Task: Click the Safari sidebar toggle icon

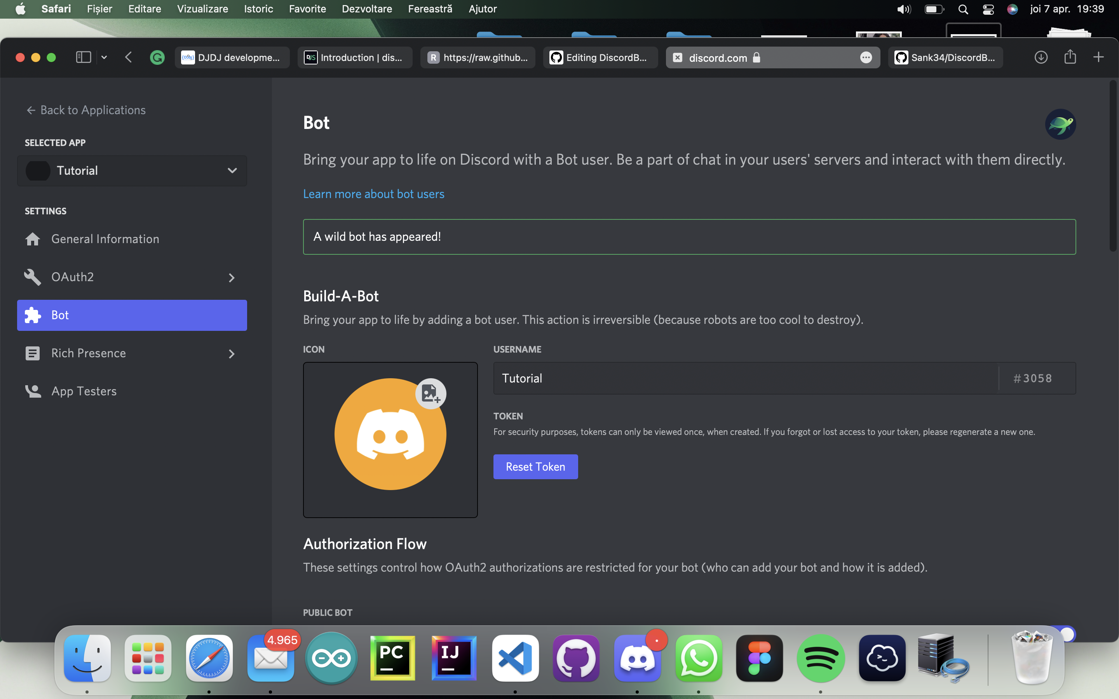Action: (83, 57)
